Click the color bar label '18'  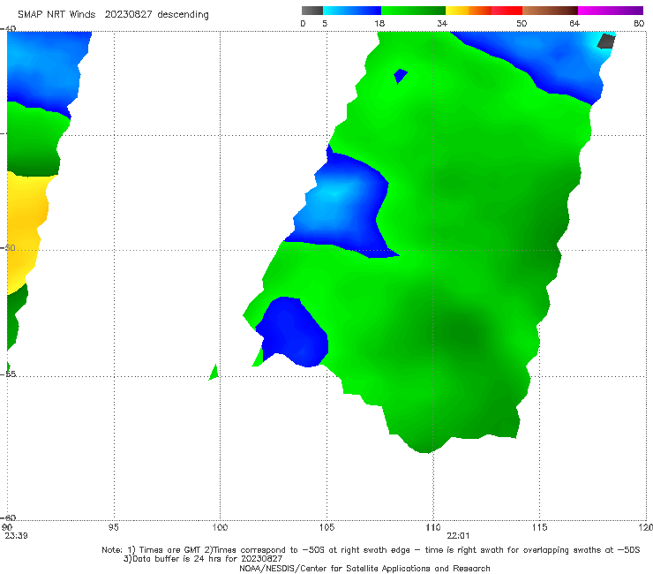(x=379, y=24)
